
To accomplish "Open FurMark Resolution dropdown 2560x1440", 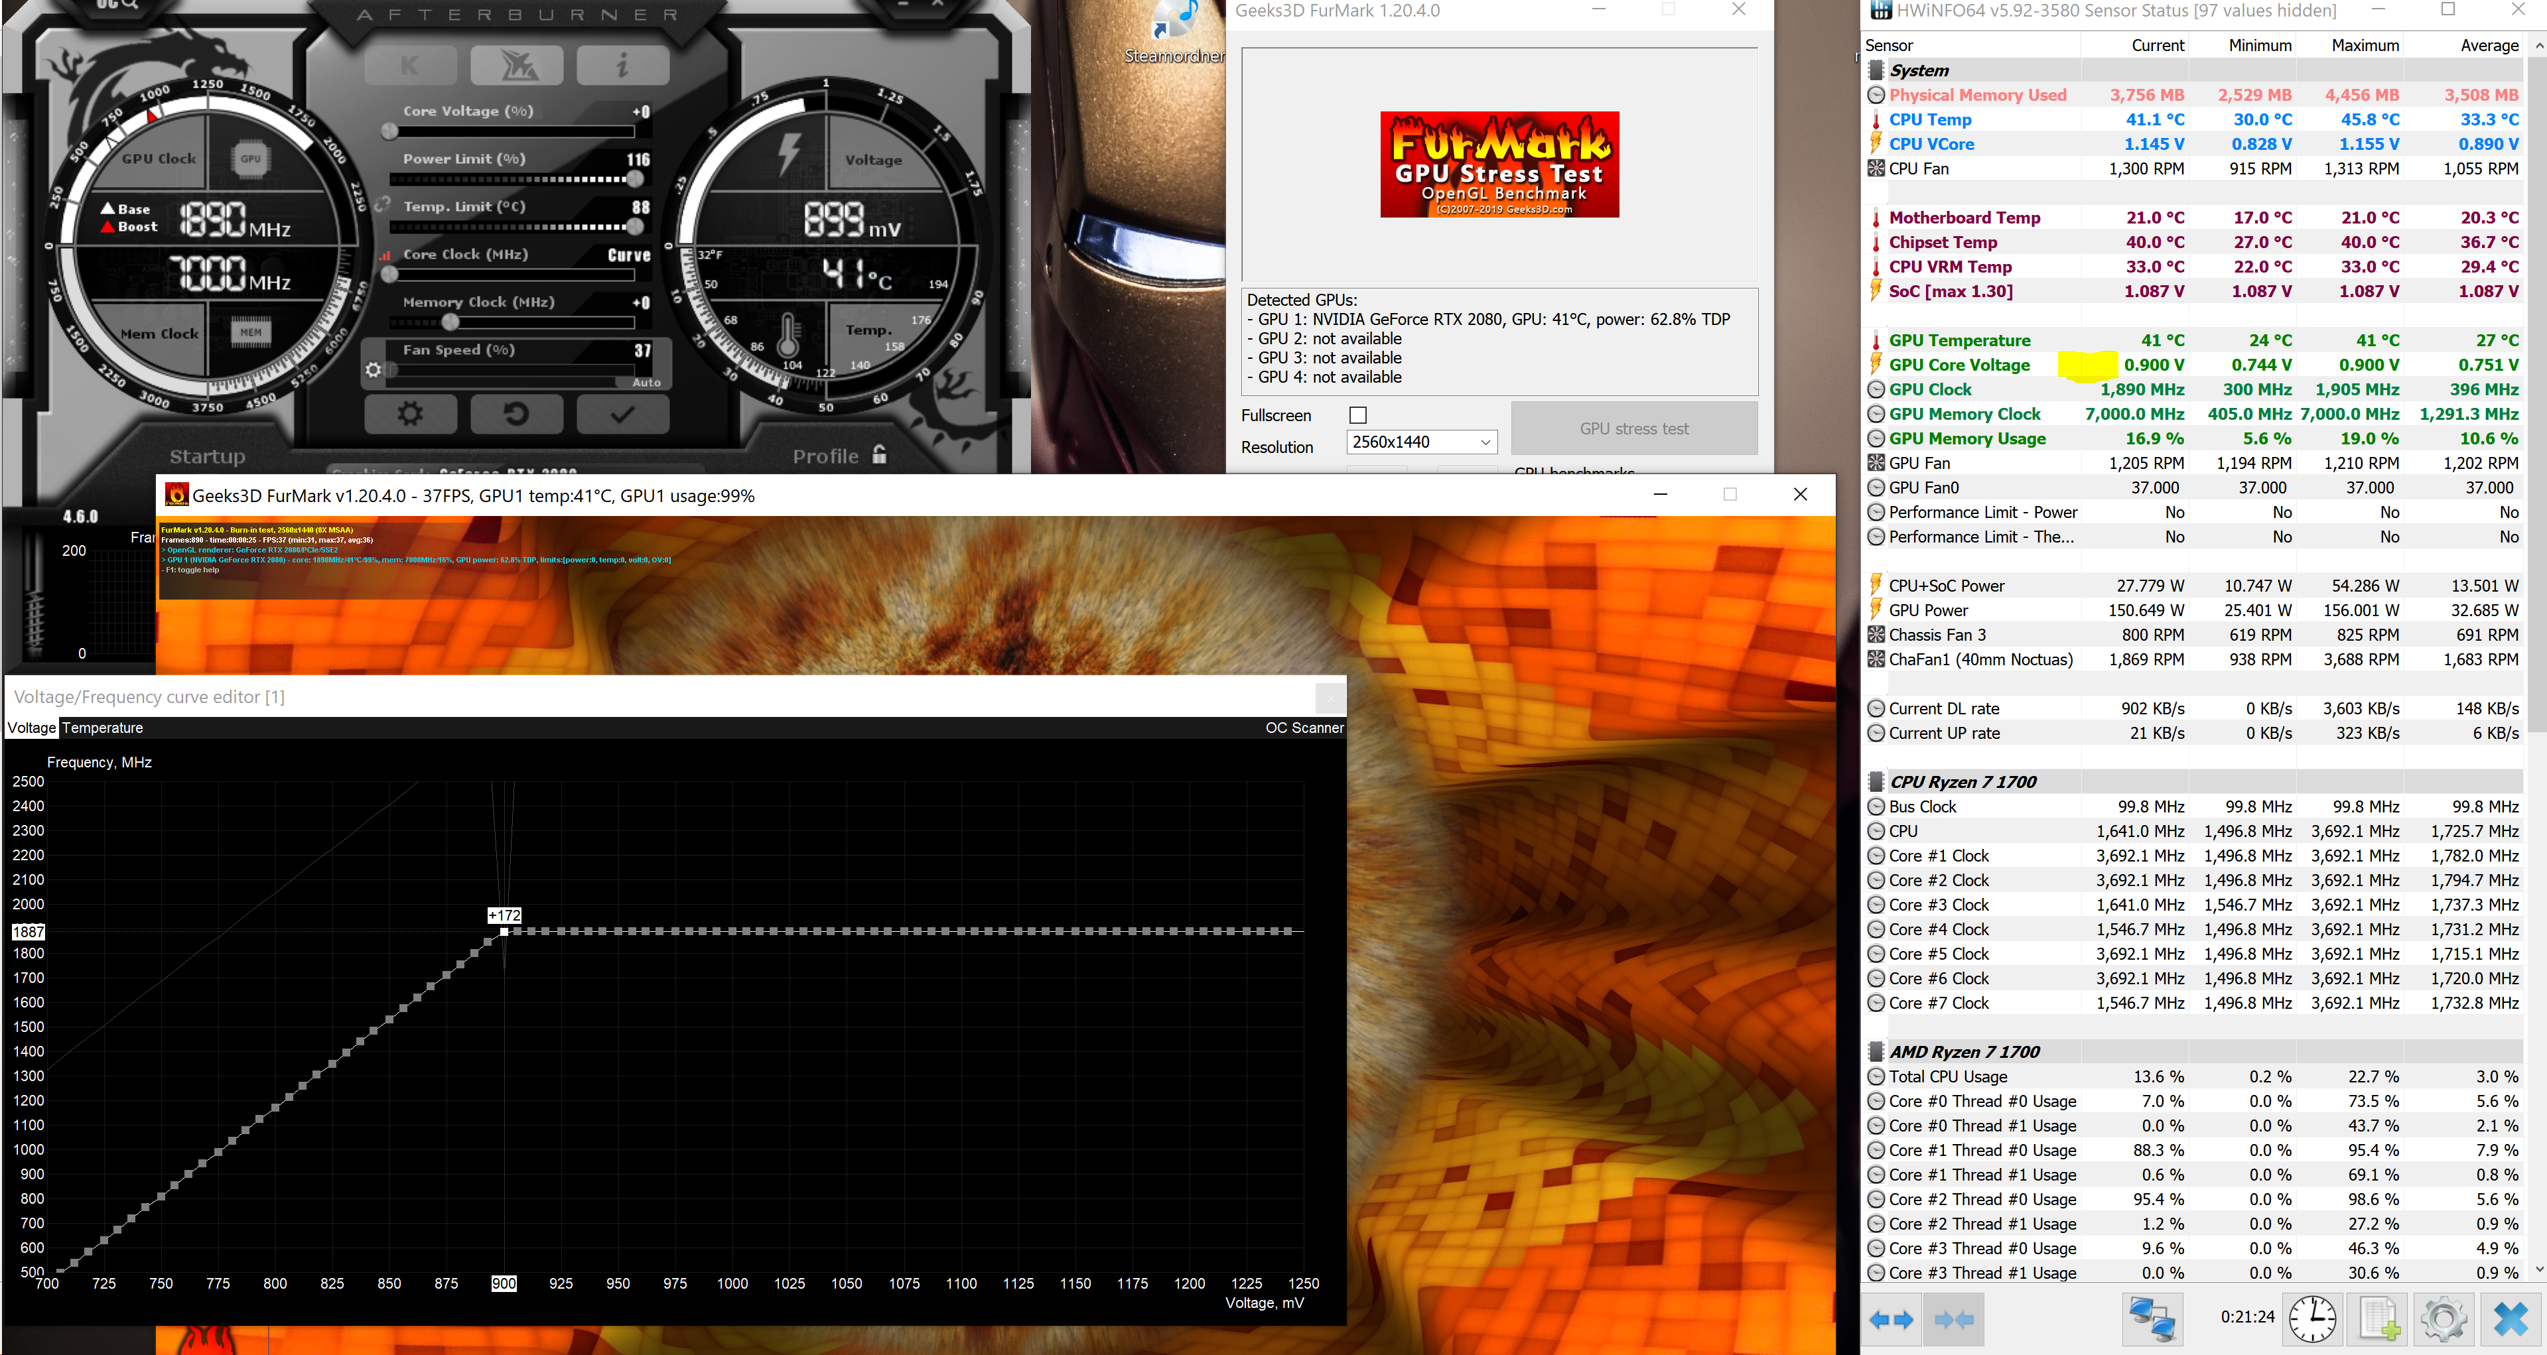I will point(1421,442).
